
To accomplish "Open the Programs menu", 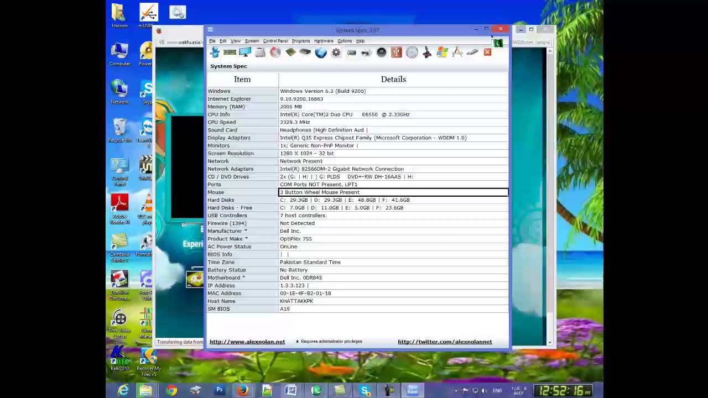I will point(301,41).
